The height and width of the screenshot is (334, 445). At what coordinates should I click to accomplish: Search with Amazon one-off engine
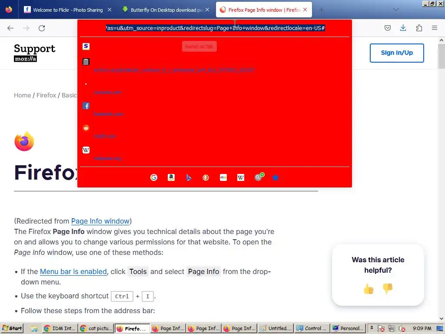click(x=171, y=177)
